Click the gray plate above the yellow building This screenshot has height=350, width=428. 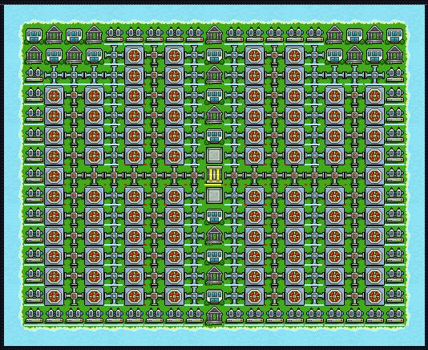(214, 156)
